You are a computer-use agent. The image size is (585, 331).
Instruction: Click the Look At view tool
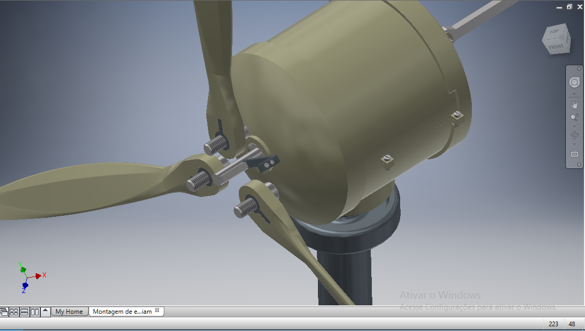click(x=574, y=153)
